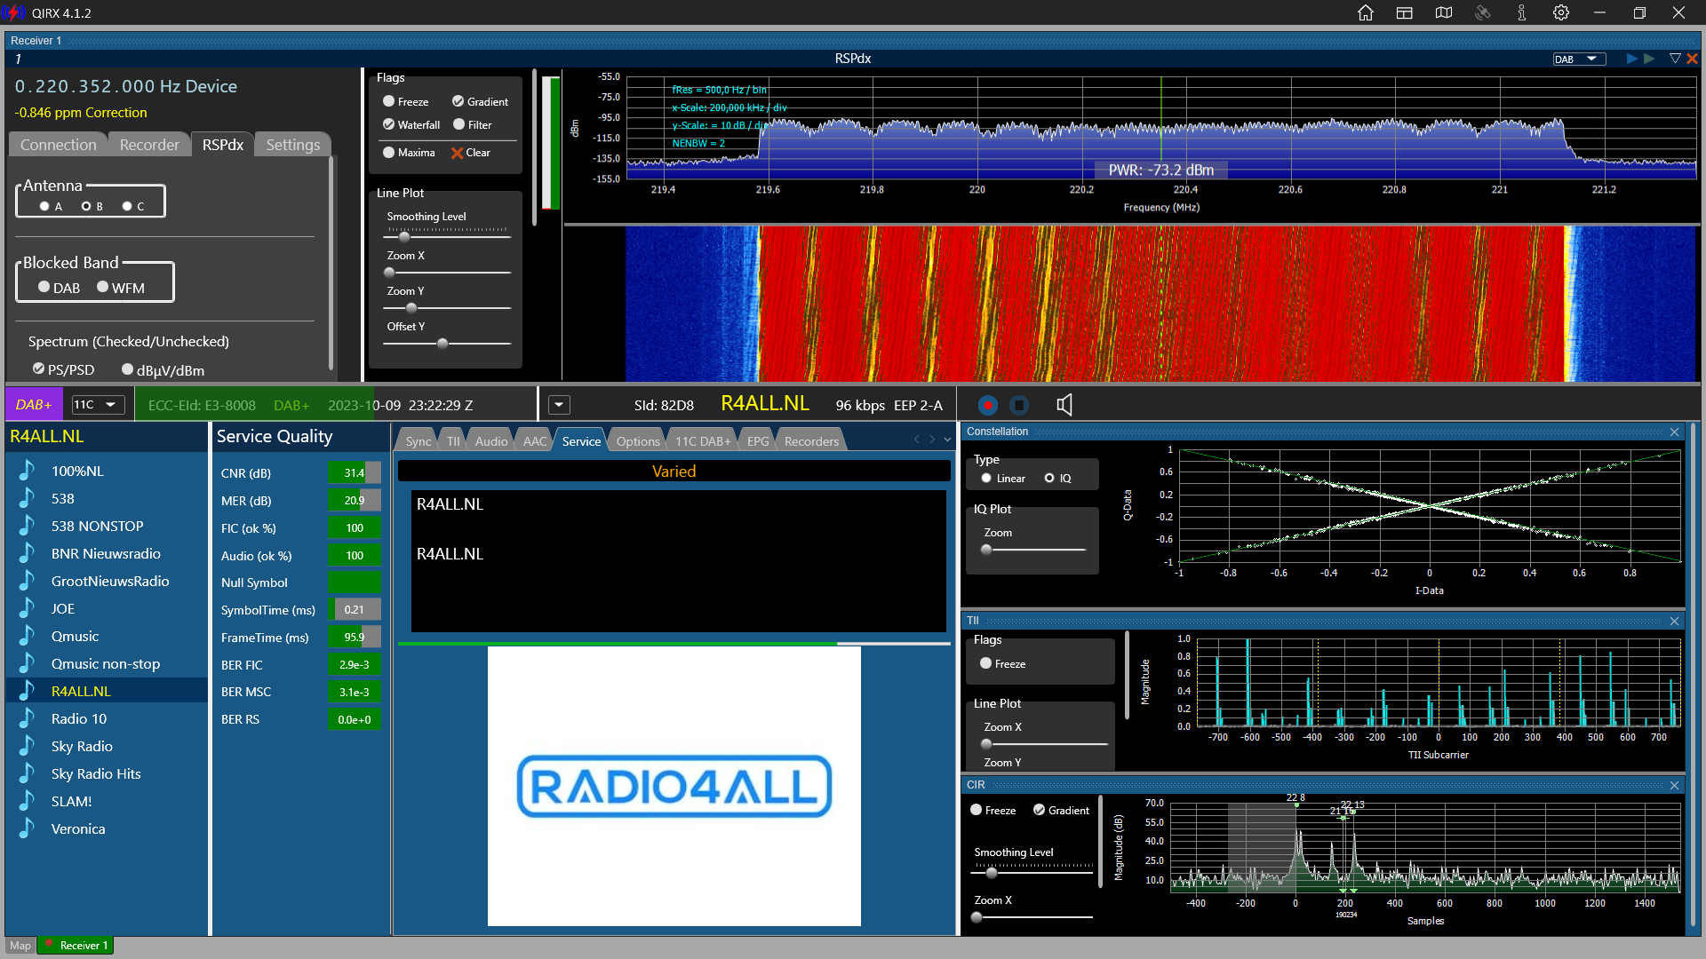
Task: Click the Receiver 1 bottom tab
Action: pos(76,946)
